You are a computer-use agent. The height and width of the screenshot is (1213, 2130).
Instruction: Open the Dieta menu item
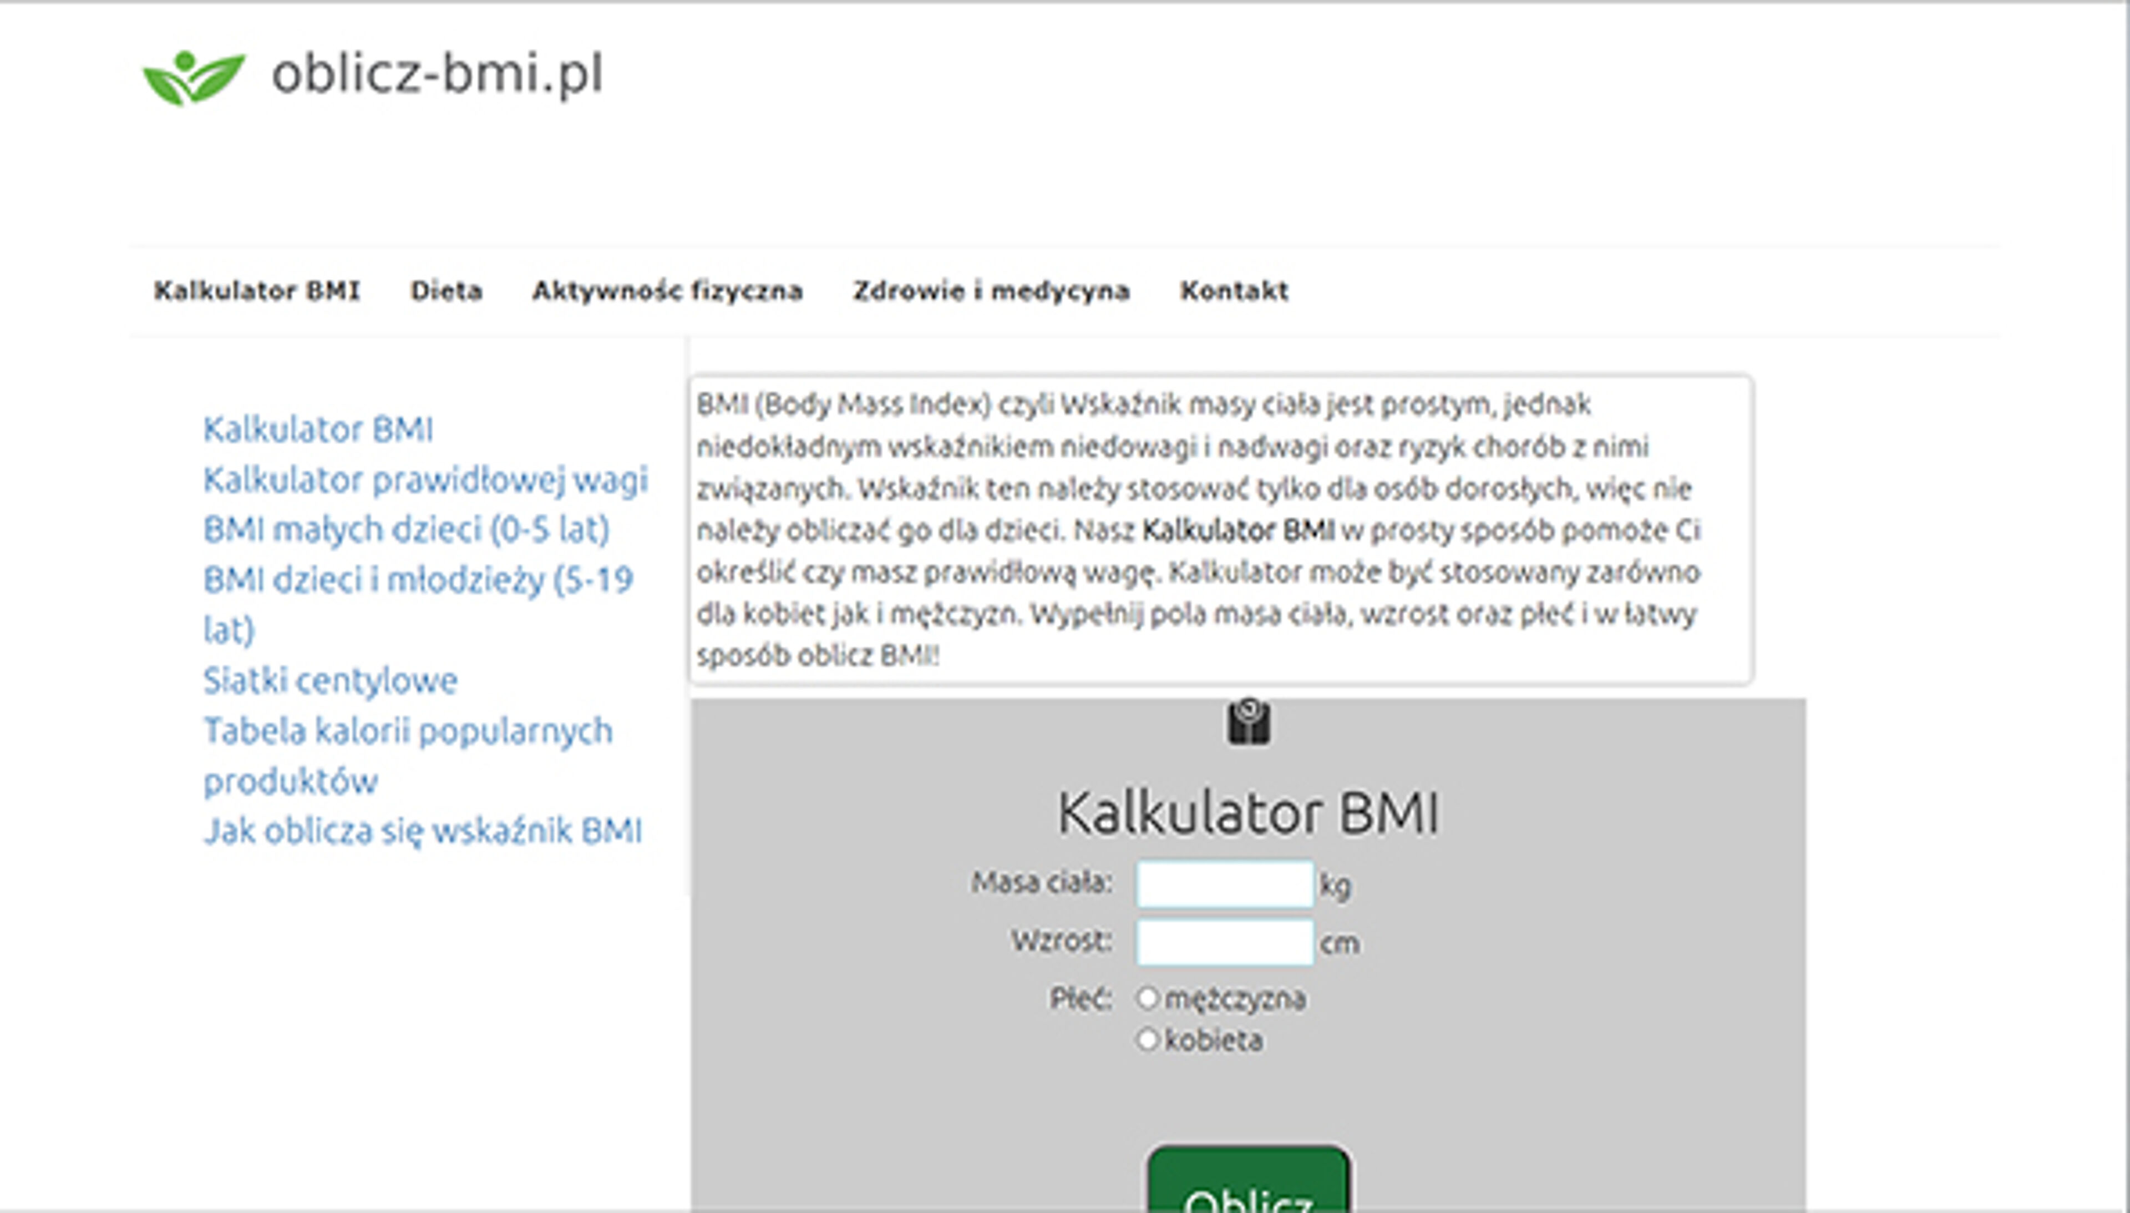click(447, 291)
